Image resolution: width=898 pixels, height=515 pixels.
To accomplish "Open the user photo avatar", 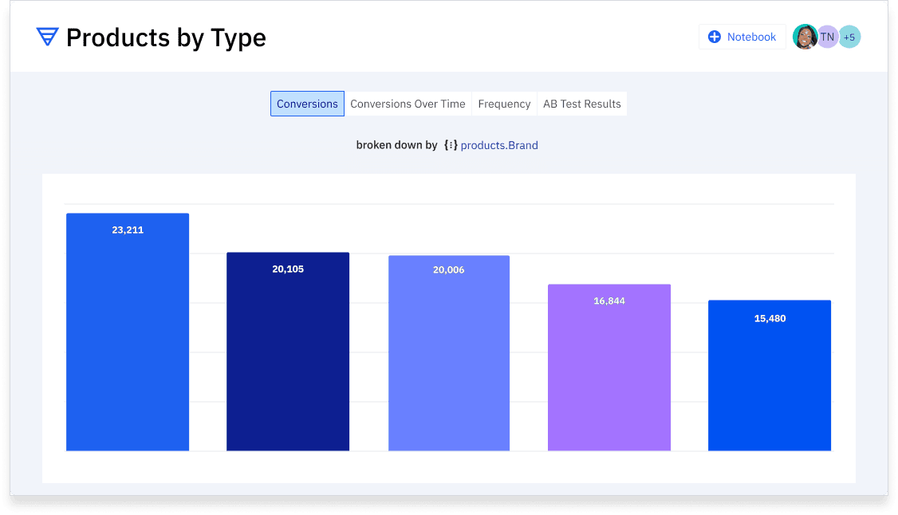I will (805, 37).
